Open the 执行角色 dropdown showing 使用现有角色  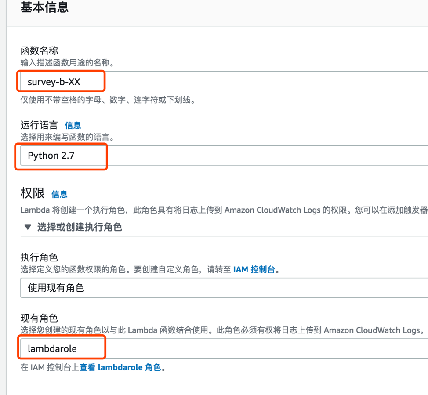(224, 288)
